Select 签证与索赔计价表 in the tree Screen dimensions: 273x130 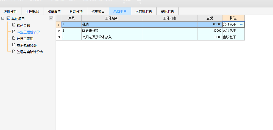(x=30, y=52)
